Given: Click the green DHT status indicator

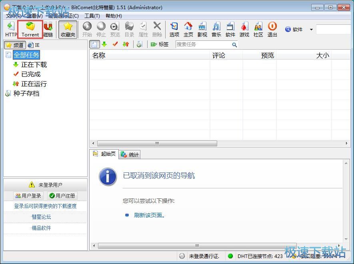Looking at the screenshot, I should 230,256.
